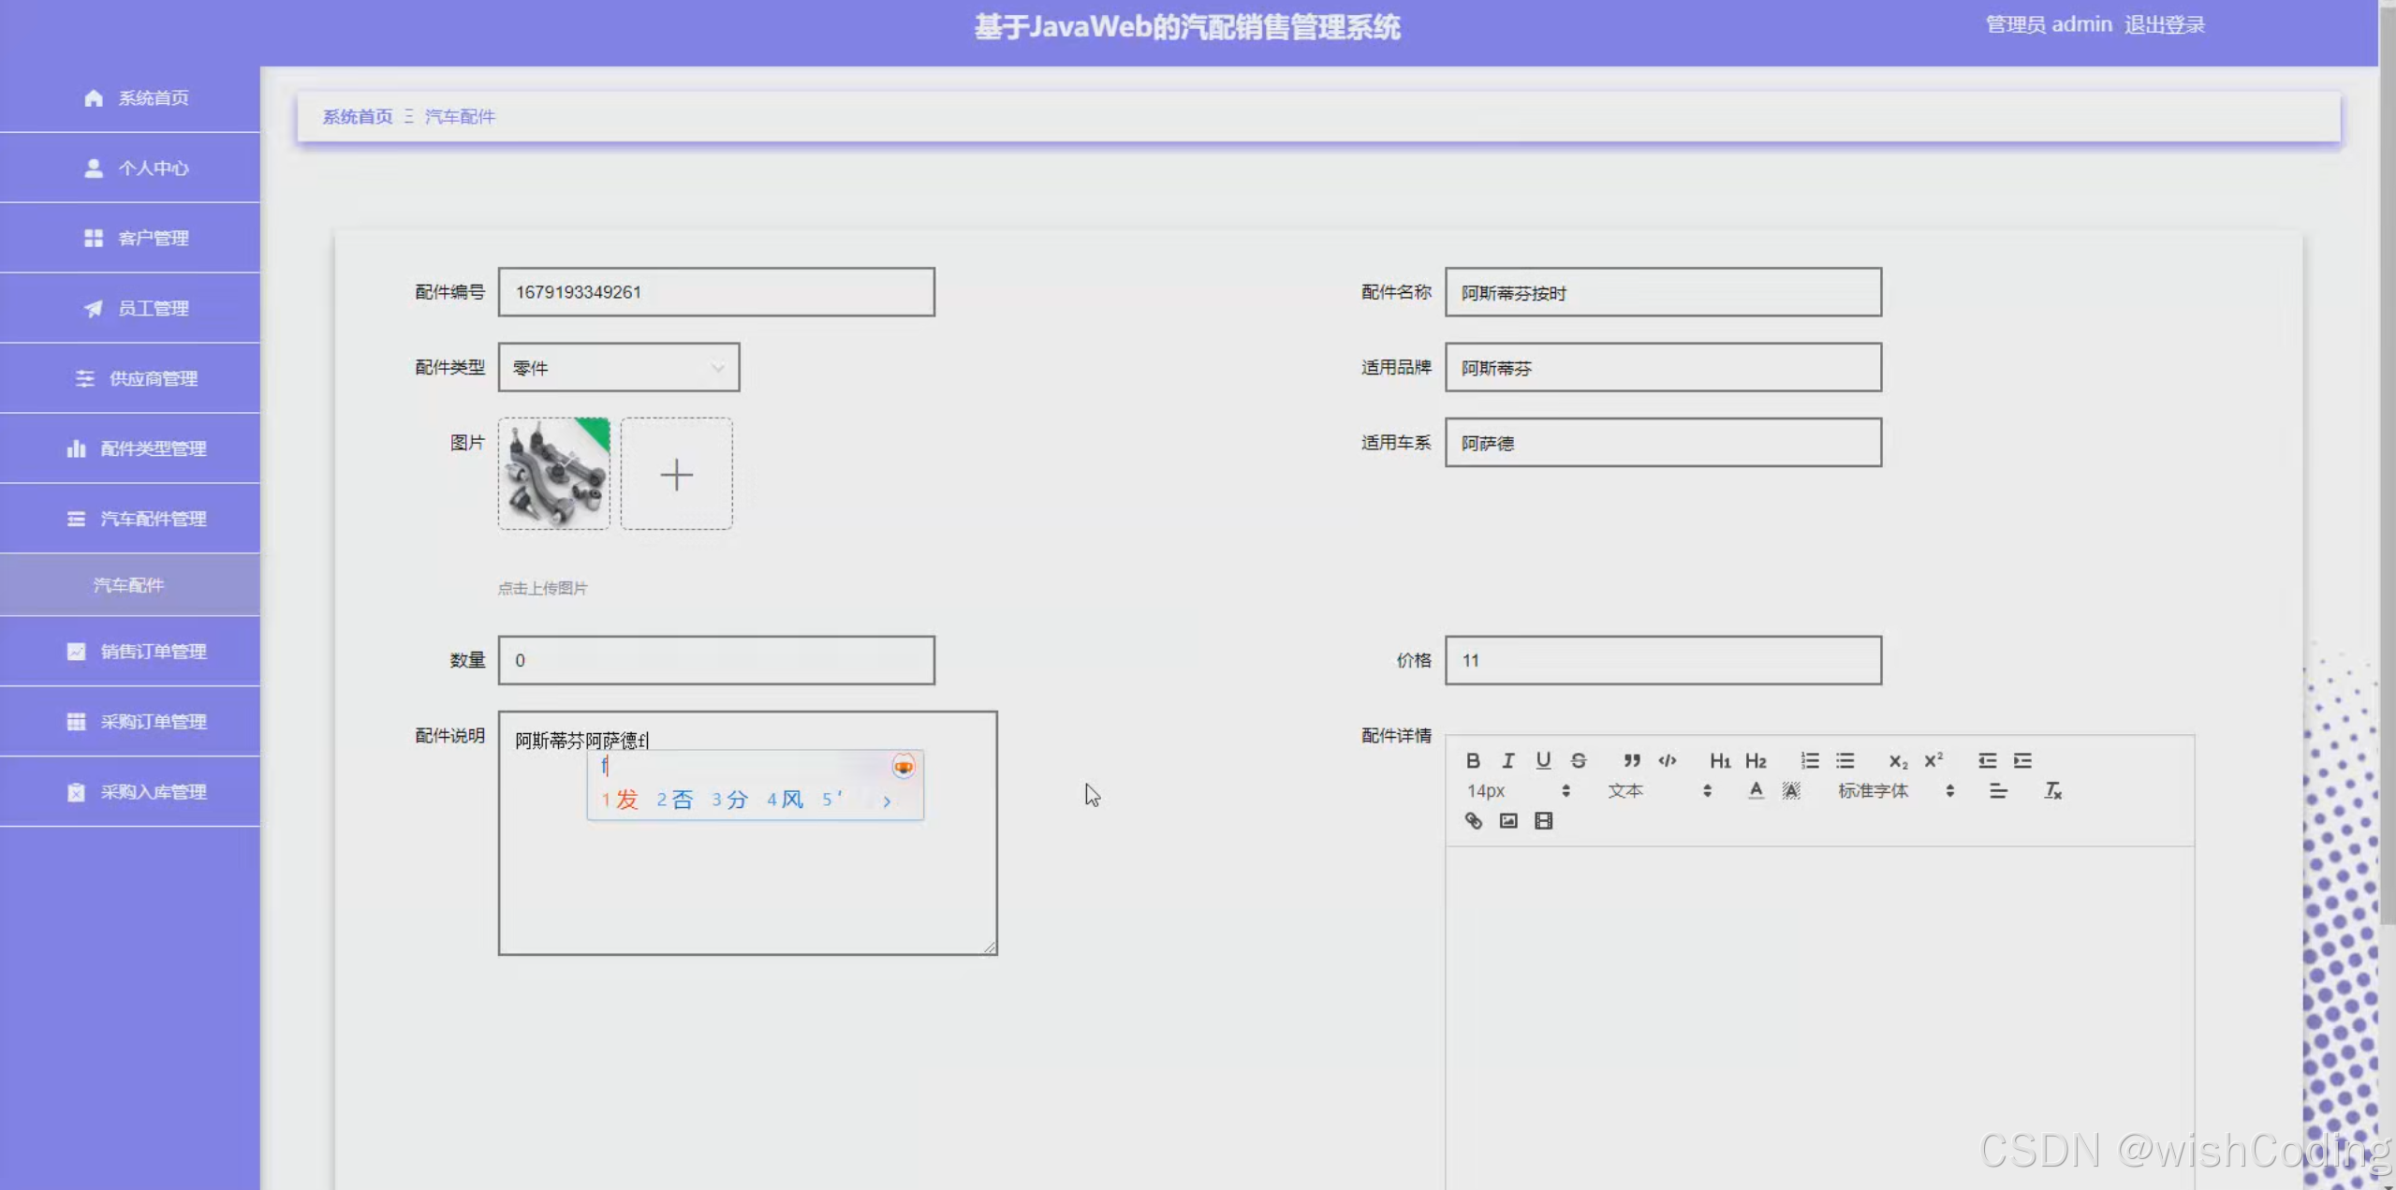Open the font color picker icon
2396x1190 pixels.
tap(1756, 791)
